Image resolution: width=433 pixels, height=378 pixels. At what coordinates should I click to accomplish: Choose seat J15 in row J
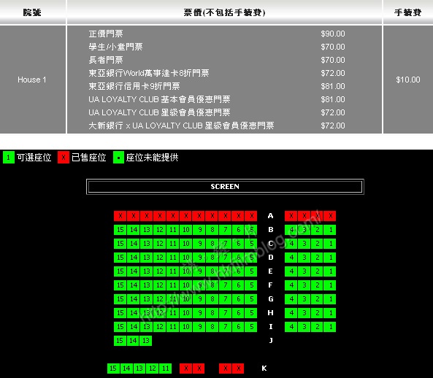click(120, 341)
